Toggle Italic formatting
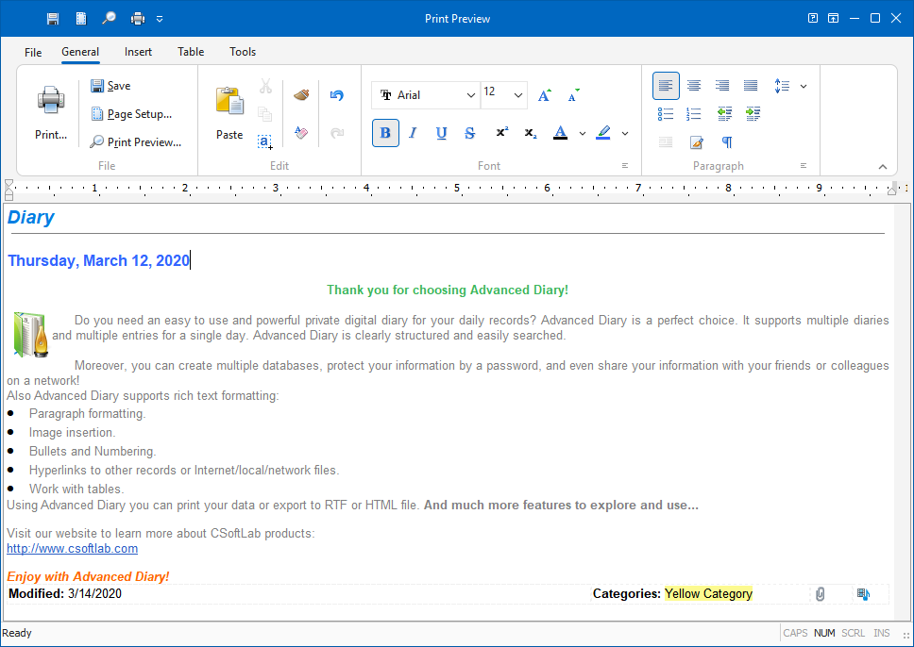This screenshot has width=914, height=647. tap(414, 133)
